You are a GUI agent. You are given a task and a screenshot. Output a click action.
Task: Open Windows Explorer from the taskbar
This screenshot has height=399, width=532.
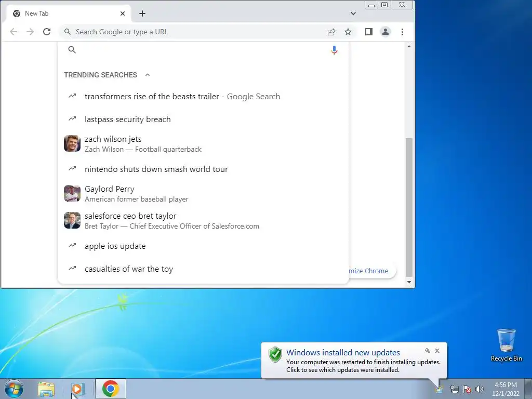coord(46,389)
